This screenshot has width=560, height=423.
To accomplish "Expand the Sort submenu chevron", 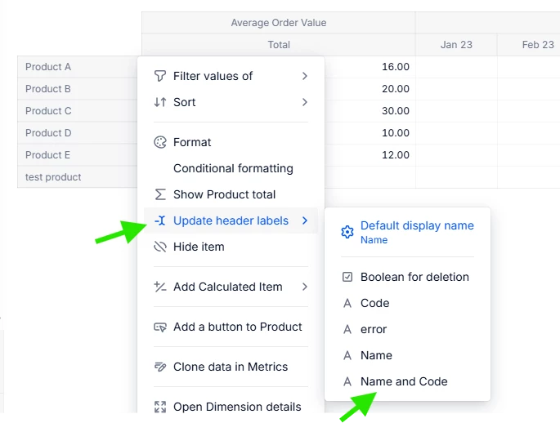I will [x=305, y=102].
